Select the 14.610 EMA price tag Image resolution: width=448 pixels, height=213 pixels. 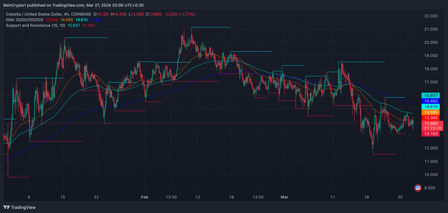pos(431,106)
